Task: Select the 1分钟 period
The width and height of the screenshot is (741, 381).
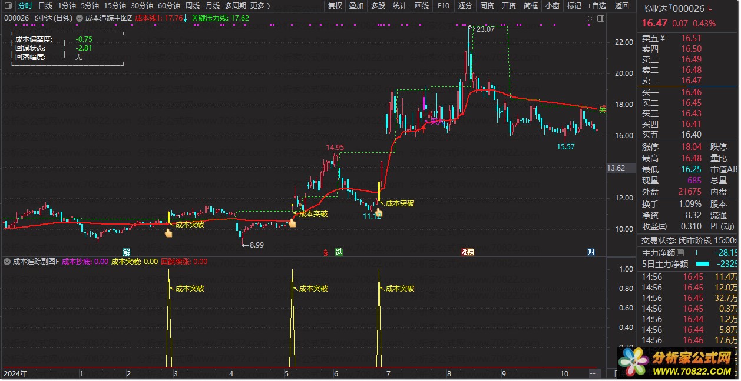Action: (67, 6)
